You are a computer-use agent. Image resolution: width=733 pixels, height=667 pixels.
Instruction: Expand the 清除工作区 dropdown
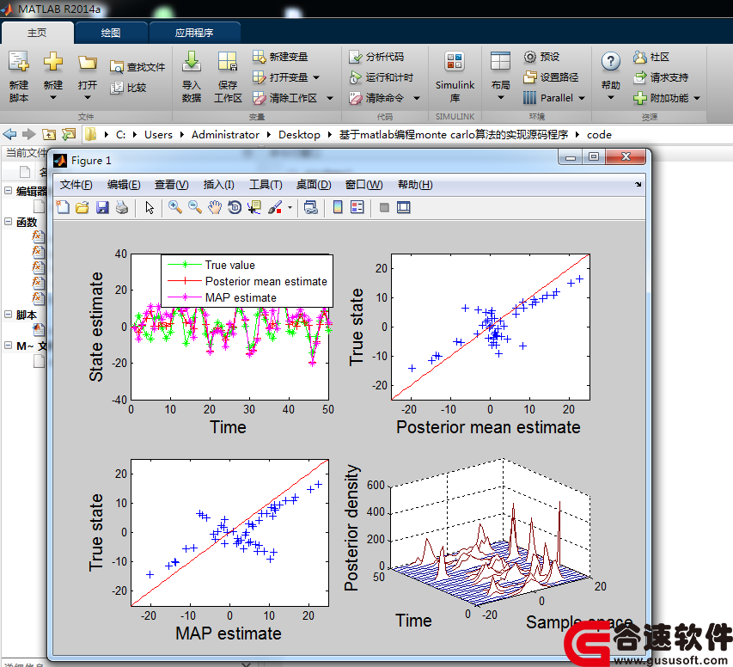click(330, 98)
